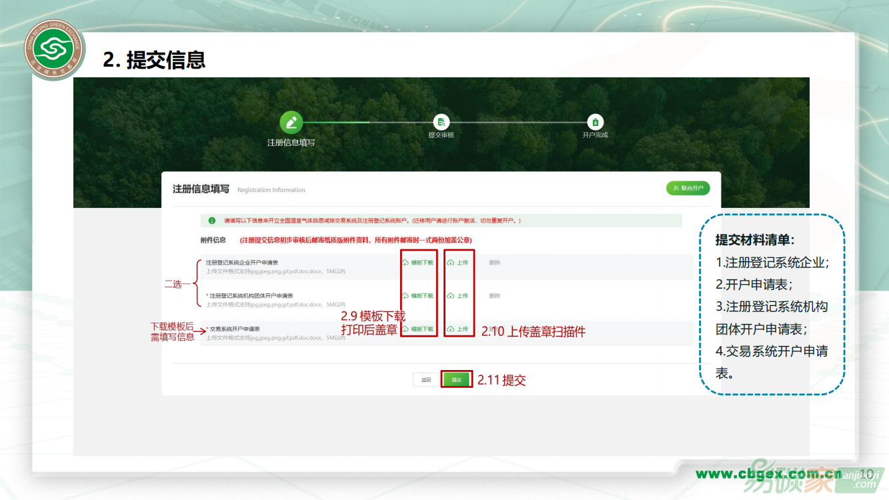The height and width of the screenshot is (500, 889).
Task: Download template for 注册登记系统企业开户申请表
Action: click(x=418, y=263)
